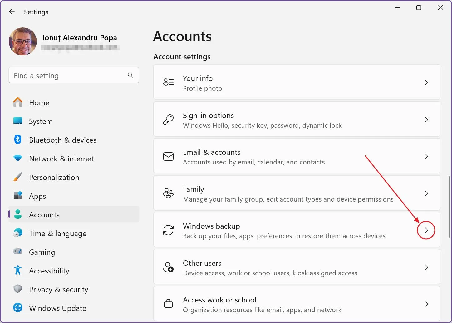452x323 pixels.
Task: Click the Privacy shield icon
Action: tap(18, 289)
